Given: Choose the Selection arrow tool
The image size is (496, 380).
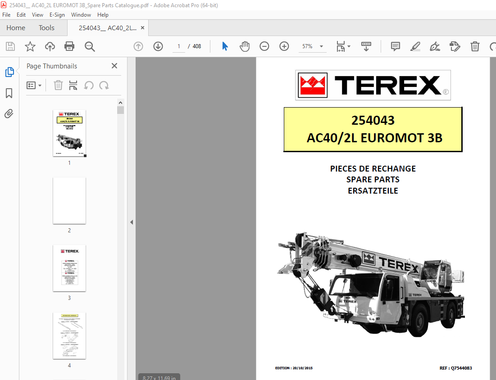Looking at the screenshot, I should click(x=225, y=46).
